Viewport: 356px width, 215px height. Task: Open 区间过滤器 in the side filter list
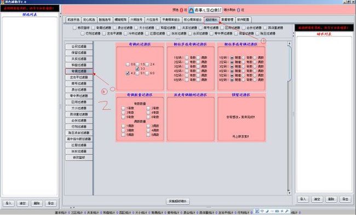click(x=79, y=102)
